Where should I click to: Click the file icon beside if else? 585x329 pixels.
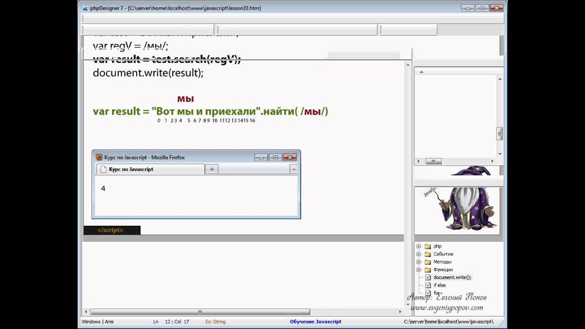click(x=428, y=285)
